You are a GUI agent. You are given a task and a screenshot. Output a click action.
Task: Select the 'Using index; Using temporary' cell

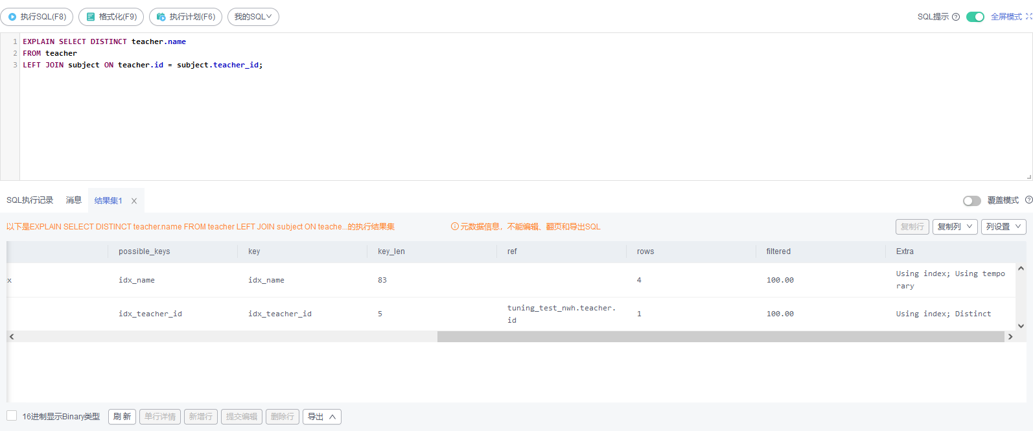(951, 280)
